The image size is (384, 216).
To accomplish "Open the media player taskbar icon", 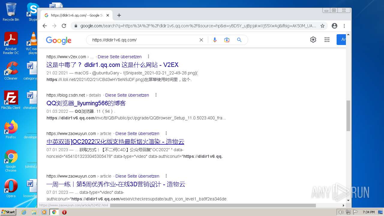I will [x=44, y=212].
